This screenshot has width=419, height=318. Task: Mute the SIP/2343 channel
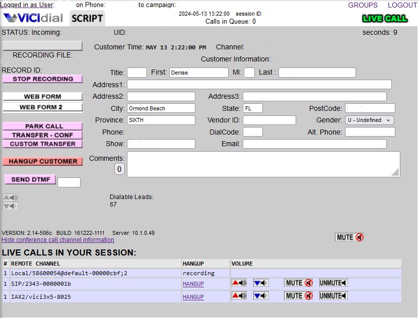point(299,283)
